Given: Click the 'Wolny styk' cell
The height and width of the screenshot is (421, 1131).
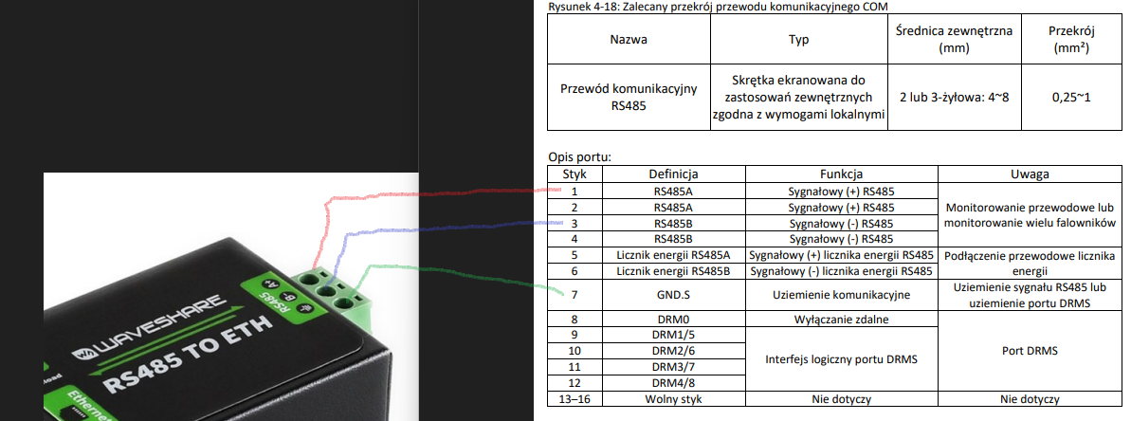Looking at the screenshot, I should 673,399.
